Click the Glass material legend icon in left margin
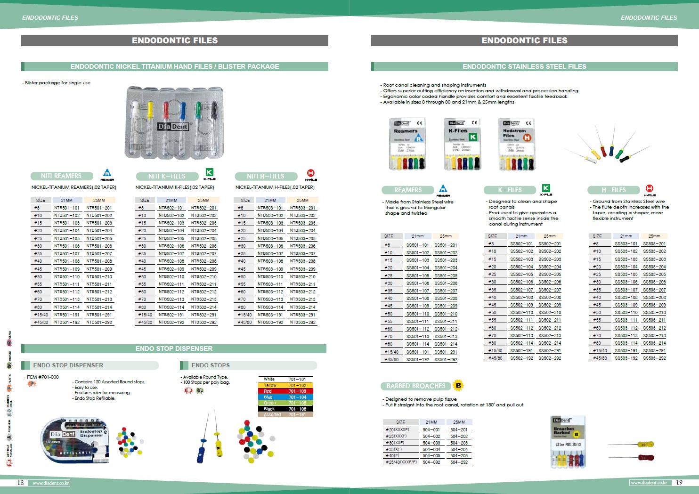 point(9,342)
